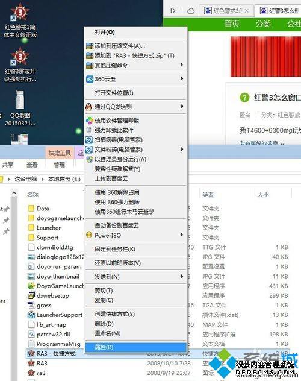This screenshot has width=301, height=381.
Task: Open 首页 link in green nav bar
Action: 232,24
